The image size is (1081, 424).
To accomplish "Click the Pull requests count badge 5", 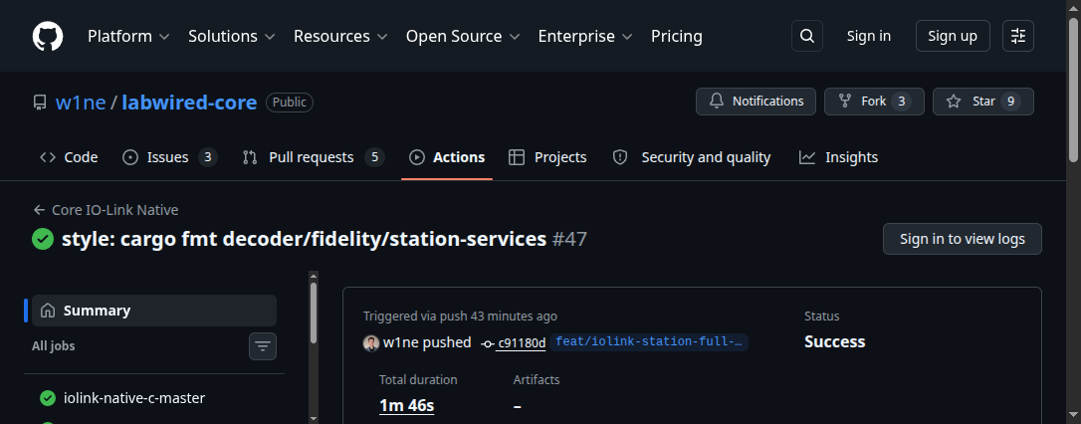I will pos(374,157).
